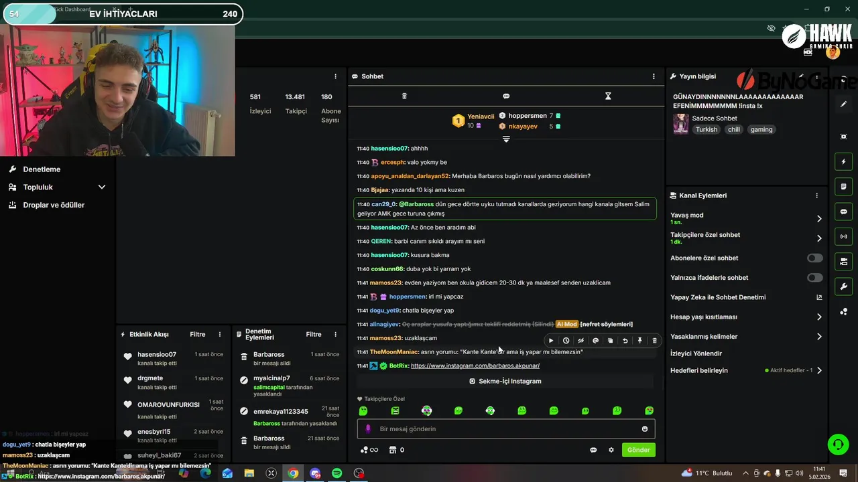
Task: Open Chrome from Windows taskbar
Action: point(293,473)
